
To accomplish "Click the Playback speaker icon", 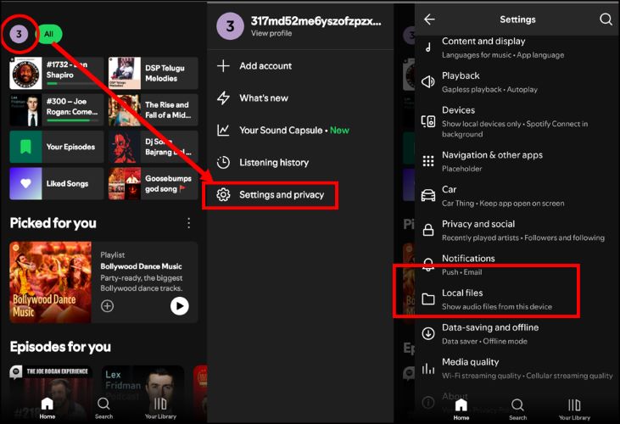I will click(428, 82).
